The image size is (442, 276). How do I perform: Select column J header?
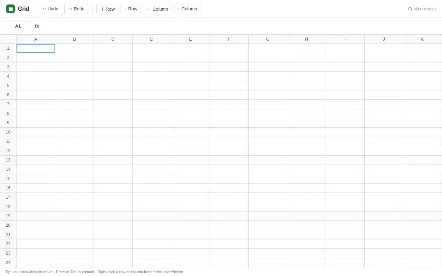click(384, 39)
